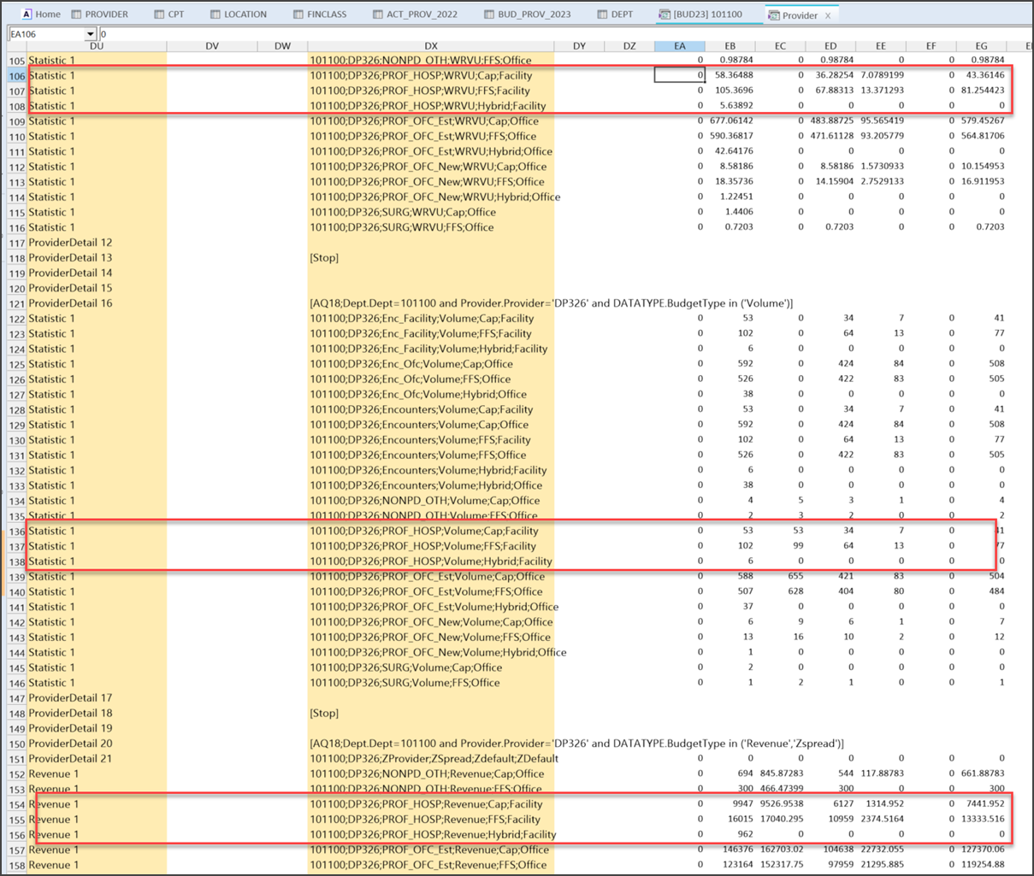This screenshot has width=1034, height=876.
Task: Click the PROVIDER table icon
Action: (77, 15)
